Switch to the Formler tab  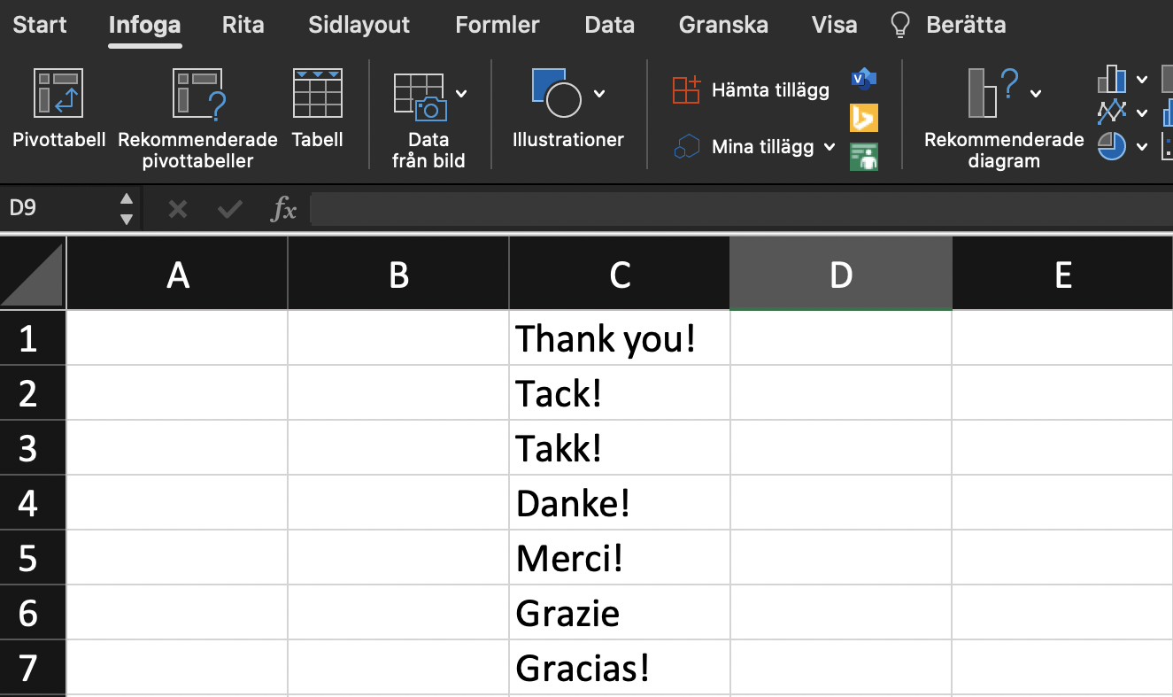click(x=497, y=25)
